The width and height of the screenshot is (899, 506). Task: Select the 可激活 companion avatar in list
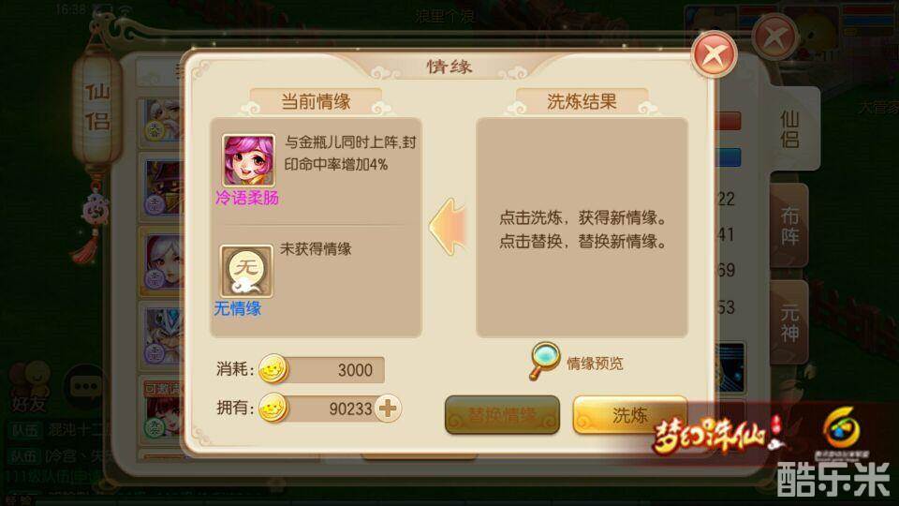[x=162, y=409]
